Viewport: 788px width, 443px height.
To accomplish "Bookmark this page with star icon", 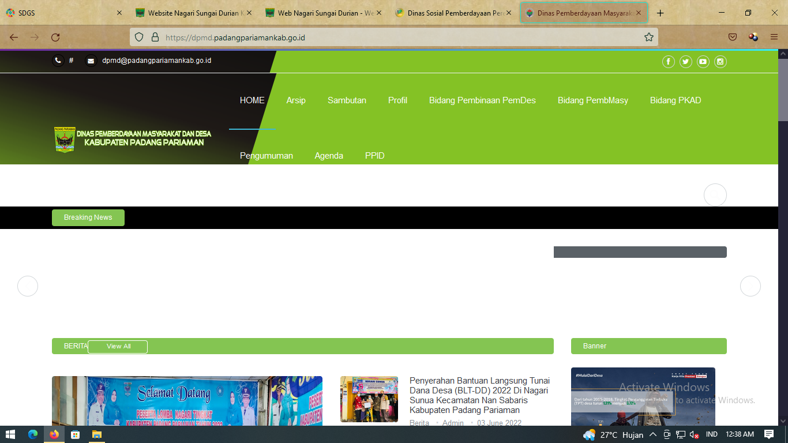I will pyautogui.click(x=649, y=37).
